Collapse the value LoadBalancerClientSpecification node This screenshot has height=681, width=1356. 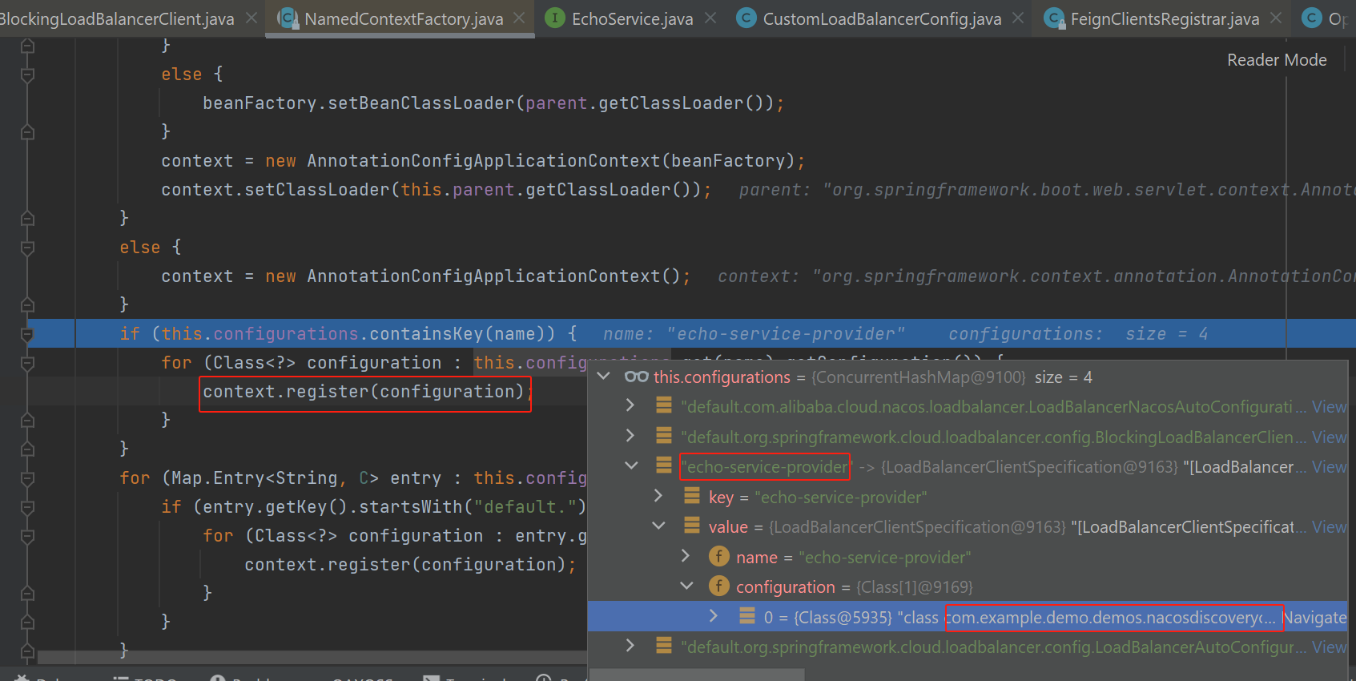[x=658, y=526]
